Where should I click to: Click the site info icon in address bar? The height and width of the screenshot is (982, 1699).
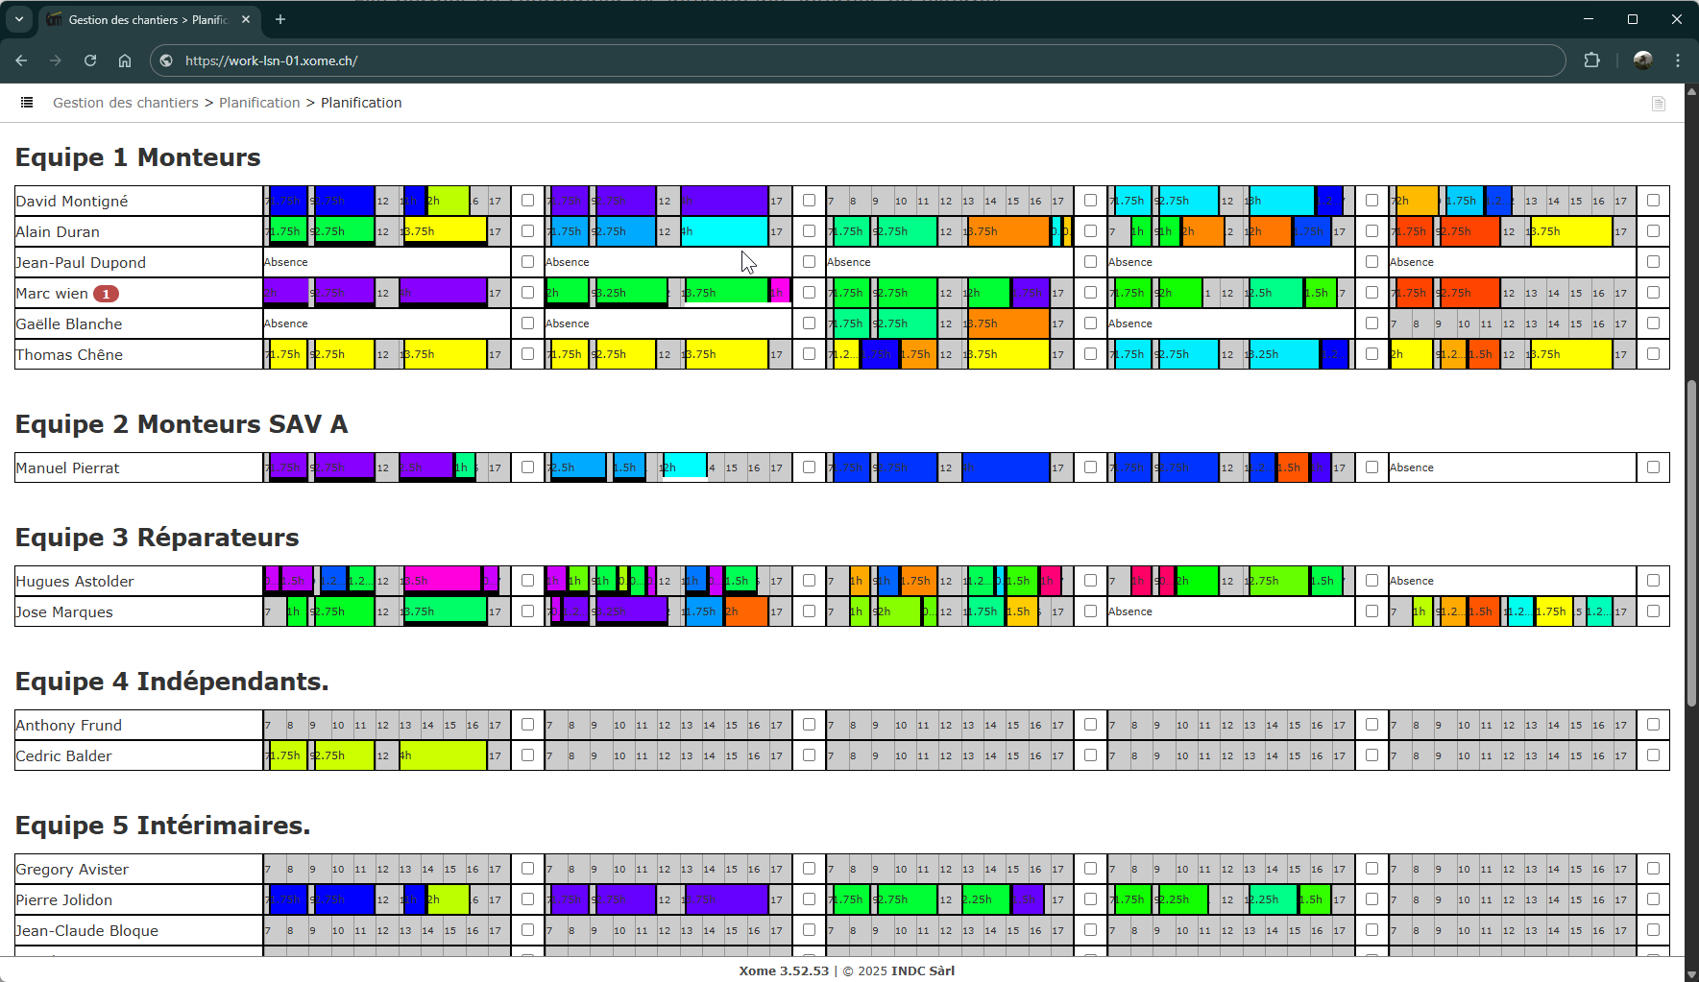(166, 60)
